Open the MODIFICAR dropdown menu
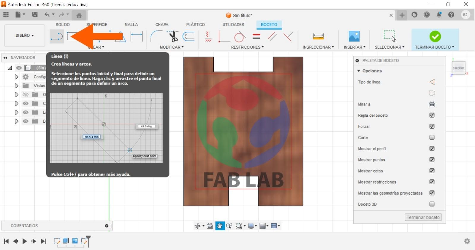 [172, 47]
